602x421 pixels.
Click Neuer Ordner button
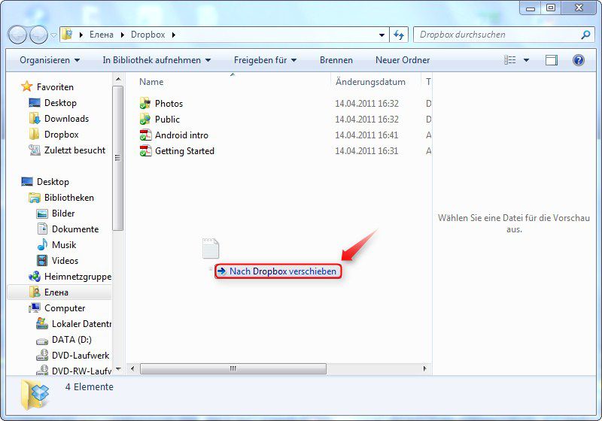(x=403, y=60)
